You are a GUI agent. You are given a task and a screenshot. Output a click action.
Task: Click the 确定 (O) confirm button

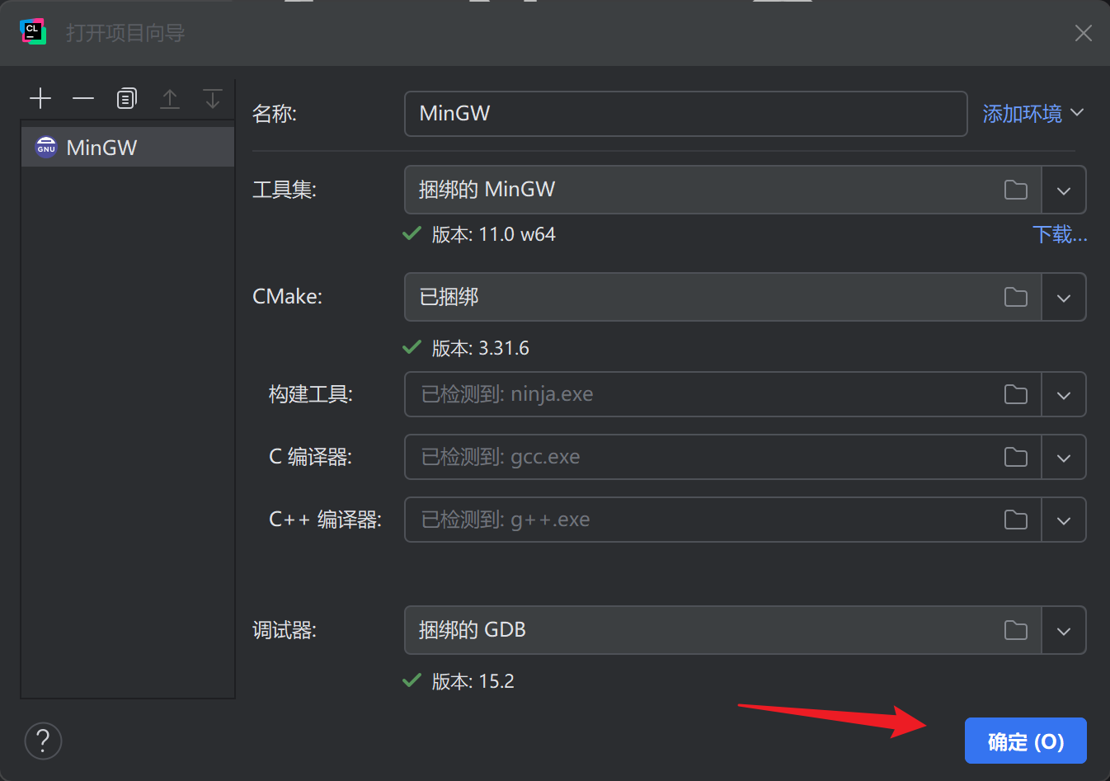1026,741
